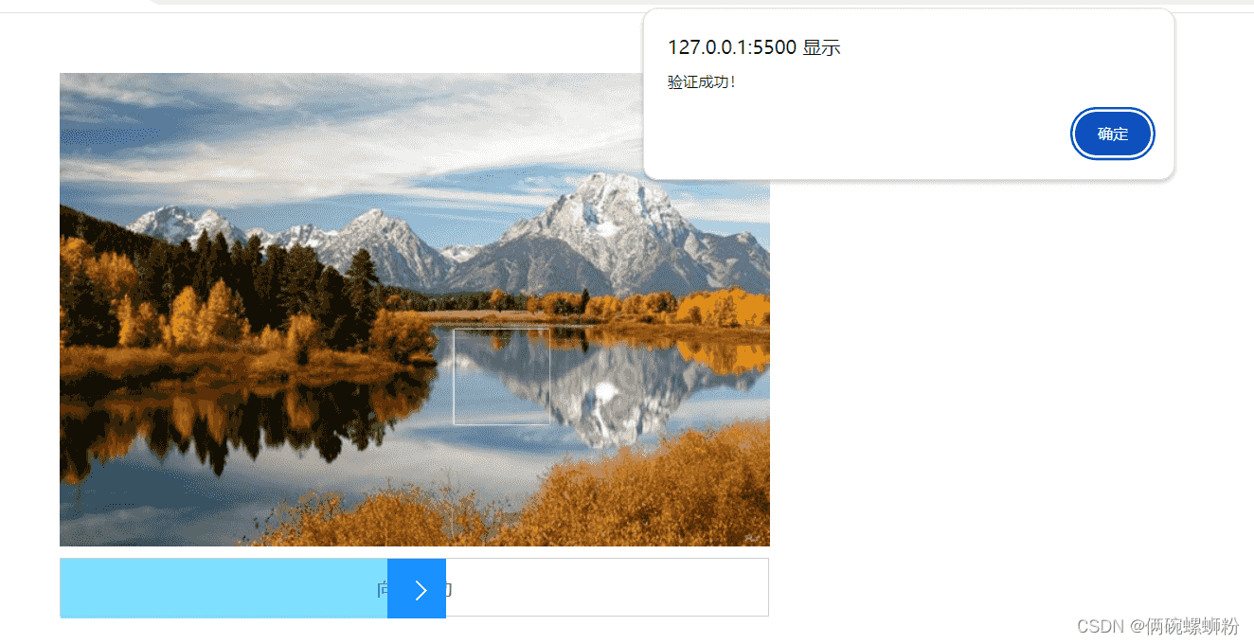Click the 127.0.0.1:5500 显示 dialog title
Screen dimensions: 1254x644
754,47
